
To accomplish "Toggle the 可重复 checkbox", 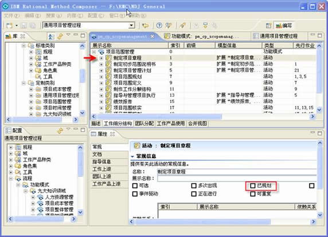I will [x=253, y=194].
